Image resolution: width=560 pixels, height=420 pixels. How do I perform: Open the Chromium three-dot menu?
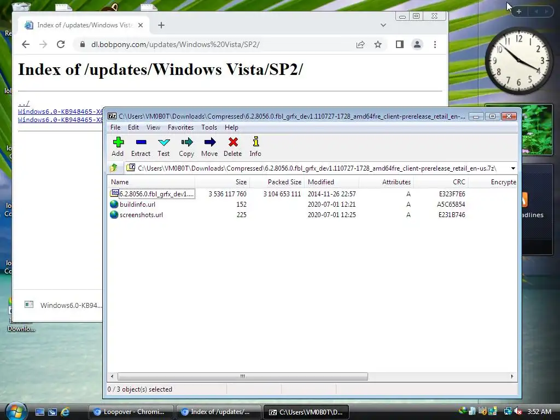click(x=435, y=45)
